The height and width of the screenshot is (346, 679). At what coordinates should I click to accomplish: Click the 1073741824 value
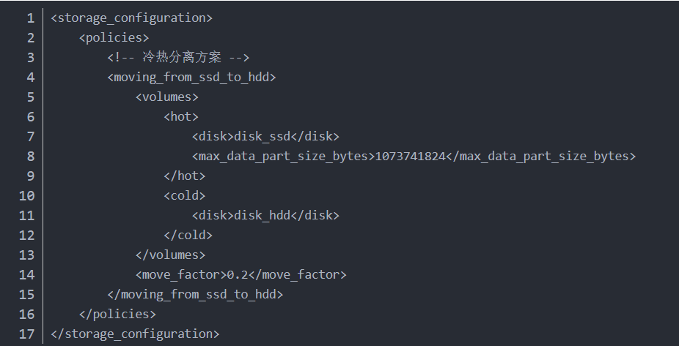[x=410, y=156]
